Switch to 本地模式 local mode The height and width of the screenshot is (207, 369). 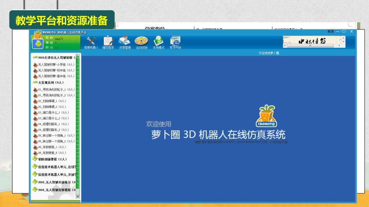158,42
